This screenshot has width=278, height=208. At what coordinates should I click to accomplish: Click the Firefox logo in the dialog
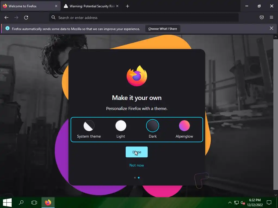pyautogui.click(x=137, y=76)
